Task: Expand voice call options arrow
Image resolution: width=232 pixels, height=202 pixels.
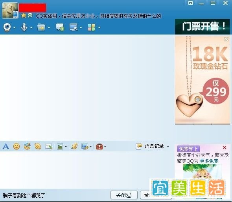Action: point(31,27)
